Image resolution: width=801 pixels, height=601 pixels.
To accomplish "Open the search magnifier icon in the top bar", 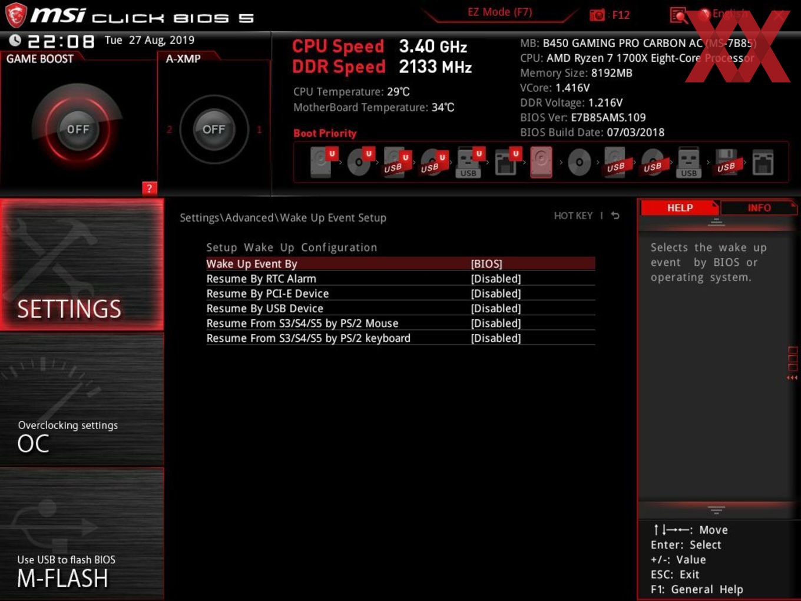I will click(678, 15).
